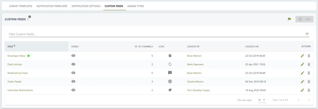Open the filter options icon
318x109 pixels.
pos(307,34)
